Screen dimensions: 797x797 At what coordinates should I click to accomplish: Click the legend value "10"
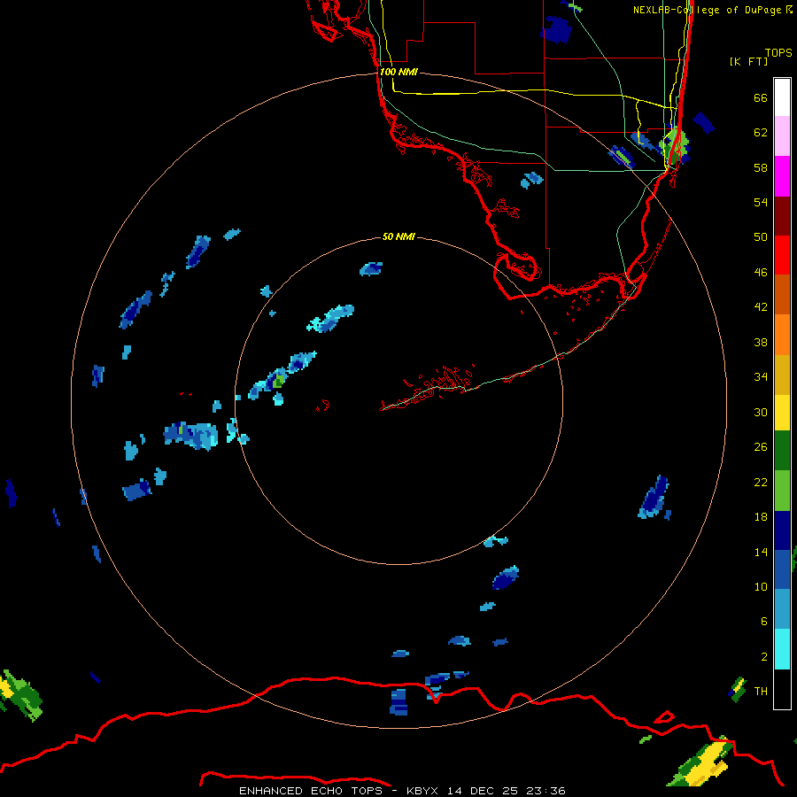(x=761, y=587)
